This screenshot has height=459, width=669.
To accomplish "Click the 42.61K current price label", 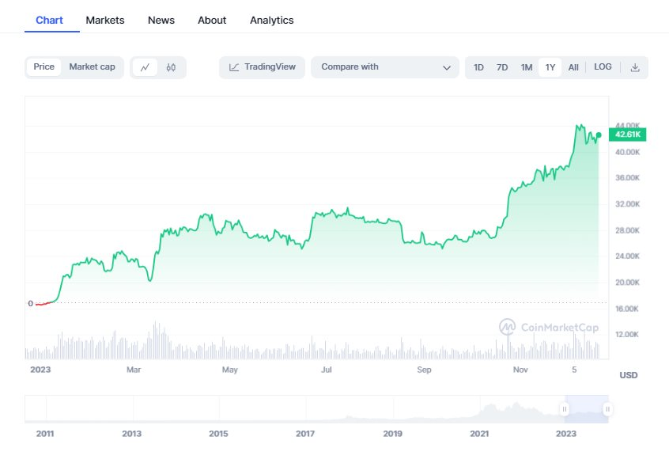I will point(627,134).
